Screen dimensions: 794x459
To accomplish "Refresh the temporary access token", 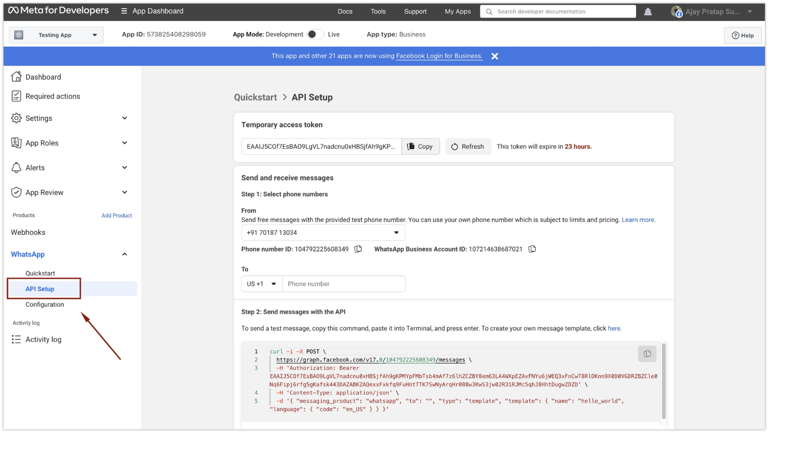I will tap(468, 146).
